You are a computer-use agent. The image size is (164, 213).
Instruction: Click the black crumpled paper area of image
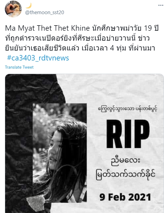coord(19,136)
